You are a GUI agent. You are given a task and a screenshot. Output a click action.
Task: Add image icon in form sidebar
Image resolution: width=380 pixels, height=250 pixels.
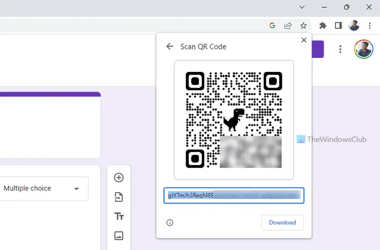pyautogui.click(x=119, y=235)
